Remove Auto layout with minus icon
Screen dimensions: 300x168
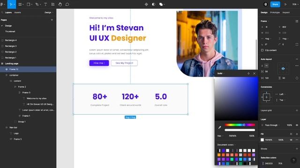coord(297,59)
